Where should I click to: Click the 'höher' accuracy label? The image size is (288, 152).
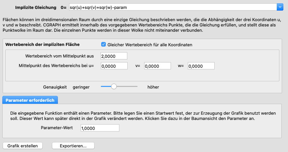tap(153, 87)
